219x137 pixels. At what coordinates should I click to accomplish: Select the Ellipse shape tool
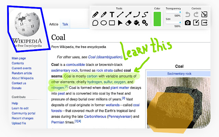point(104,23)
